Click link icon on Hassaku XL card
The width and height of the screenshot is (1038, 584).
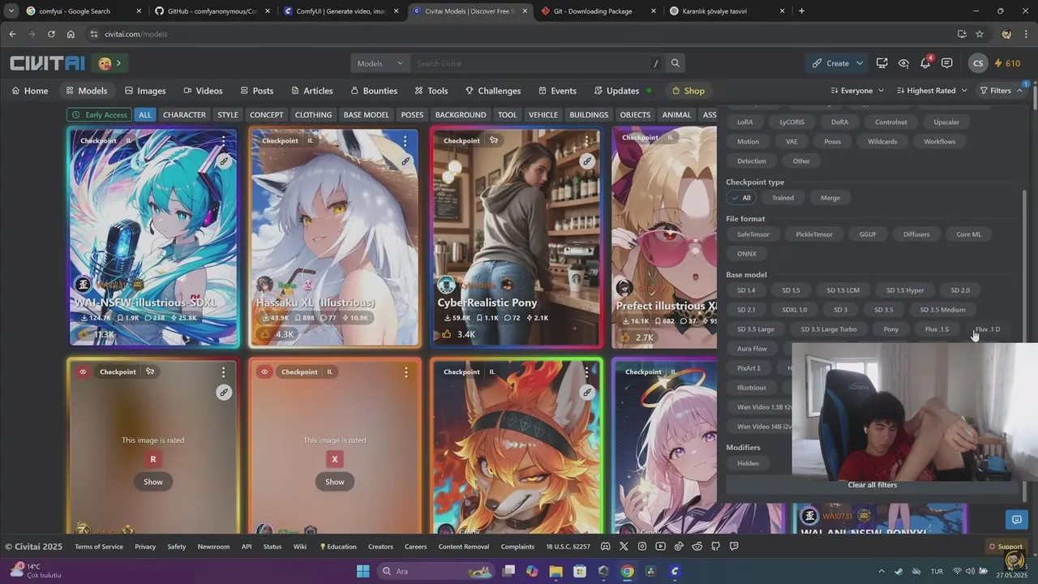tap(405, 161)
